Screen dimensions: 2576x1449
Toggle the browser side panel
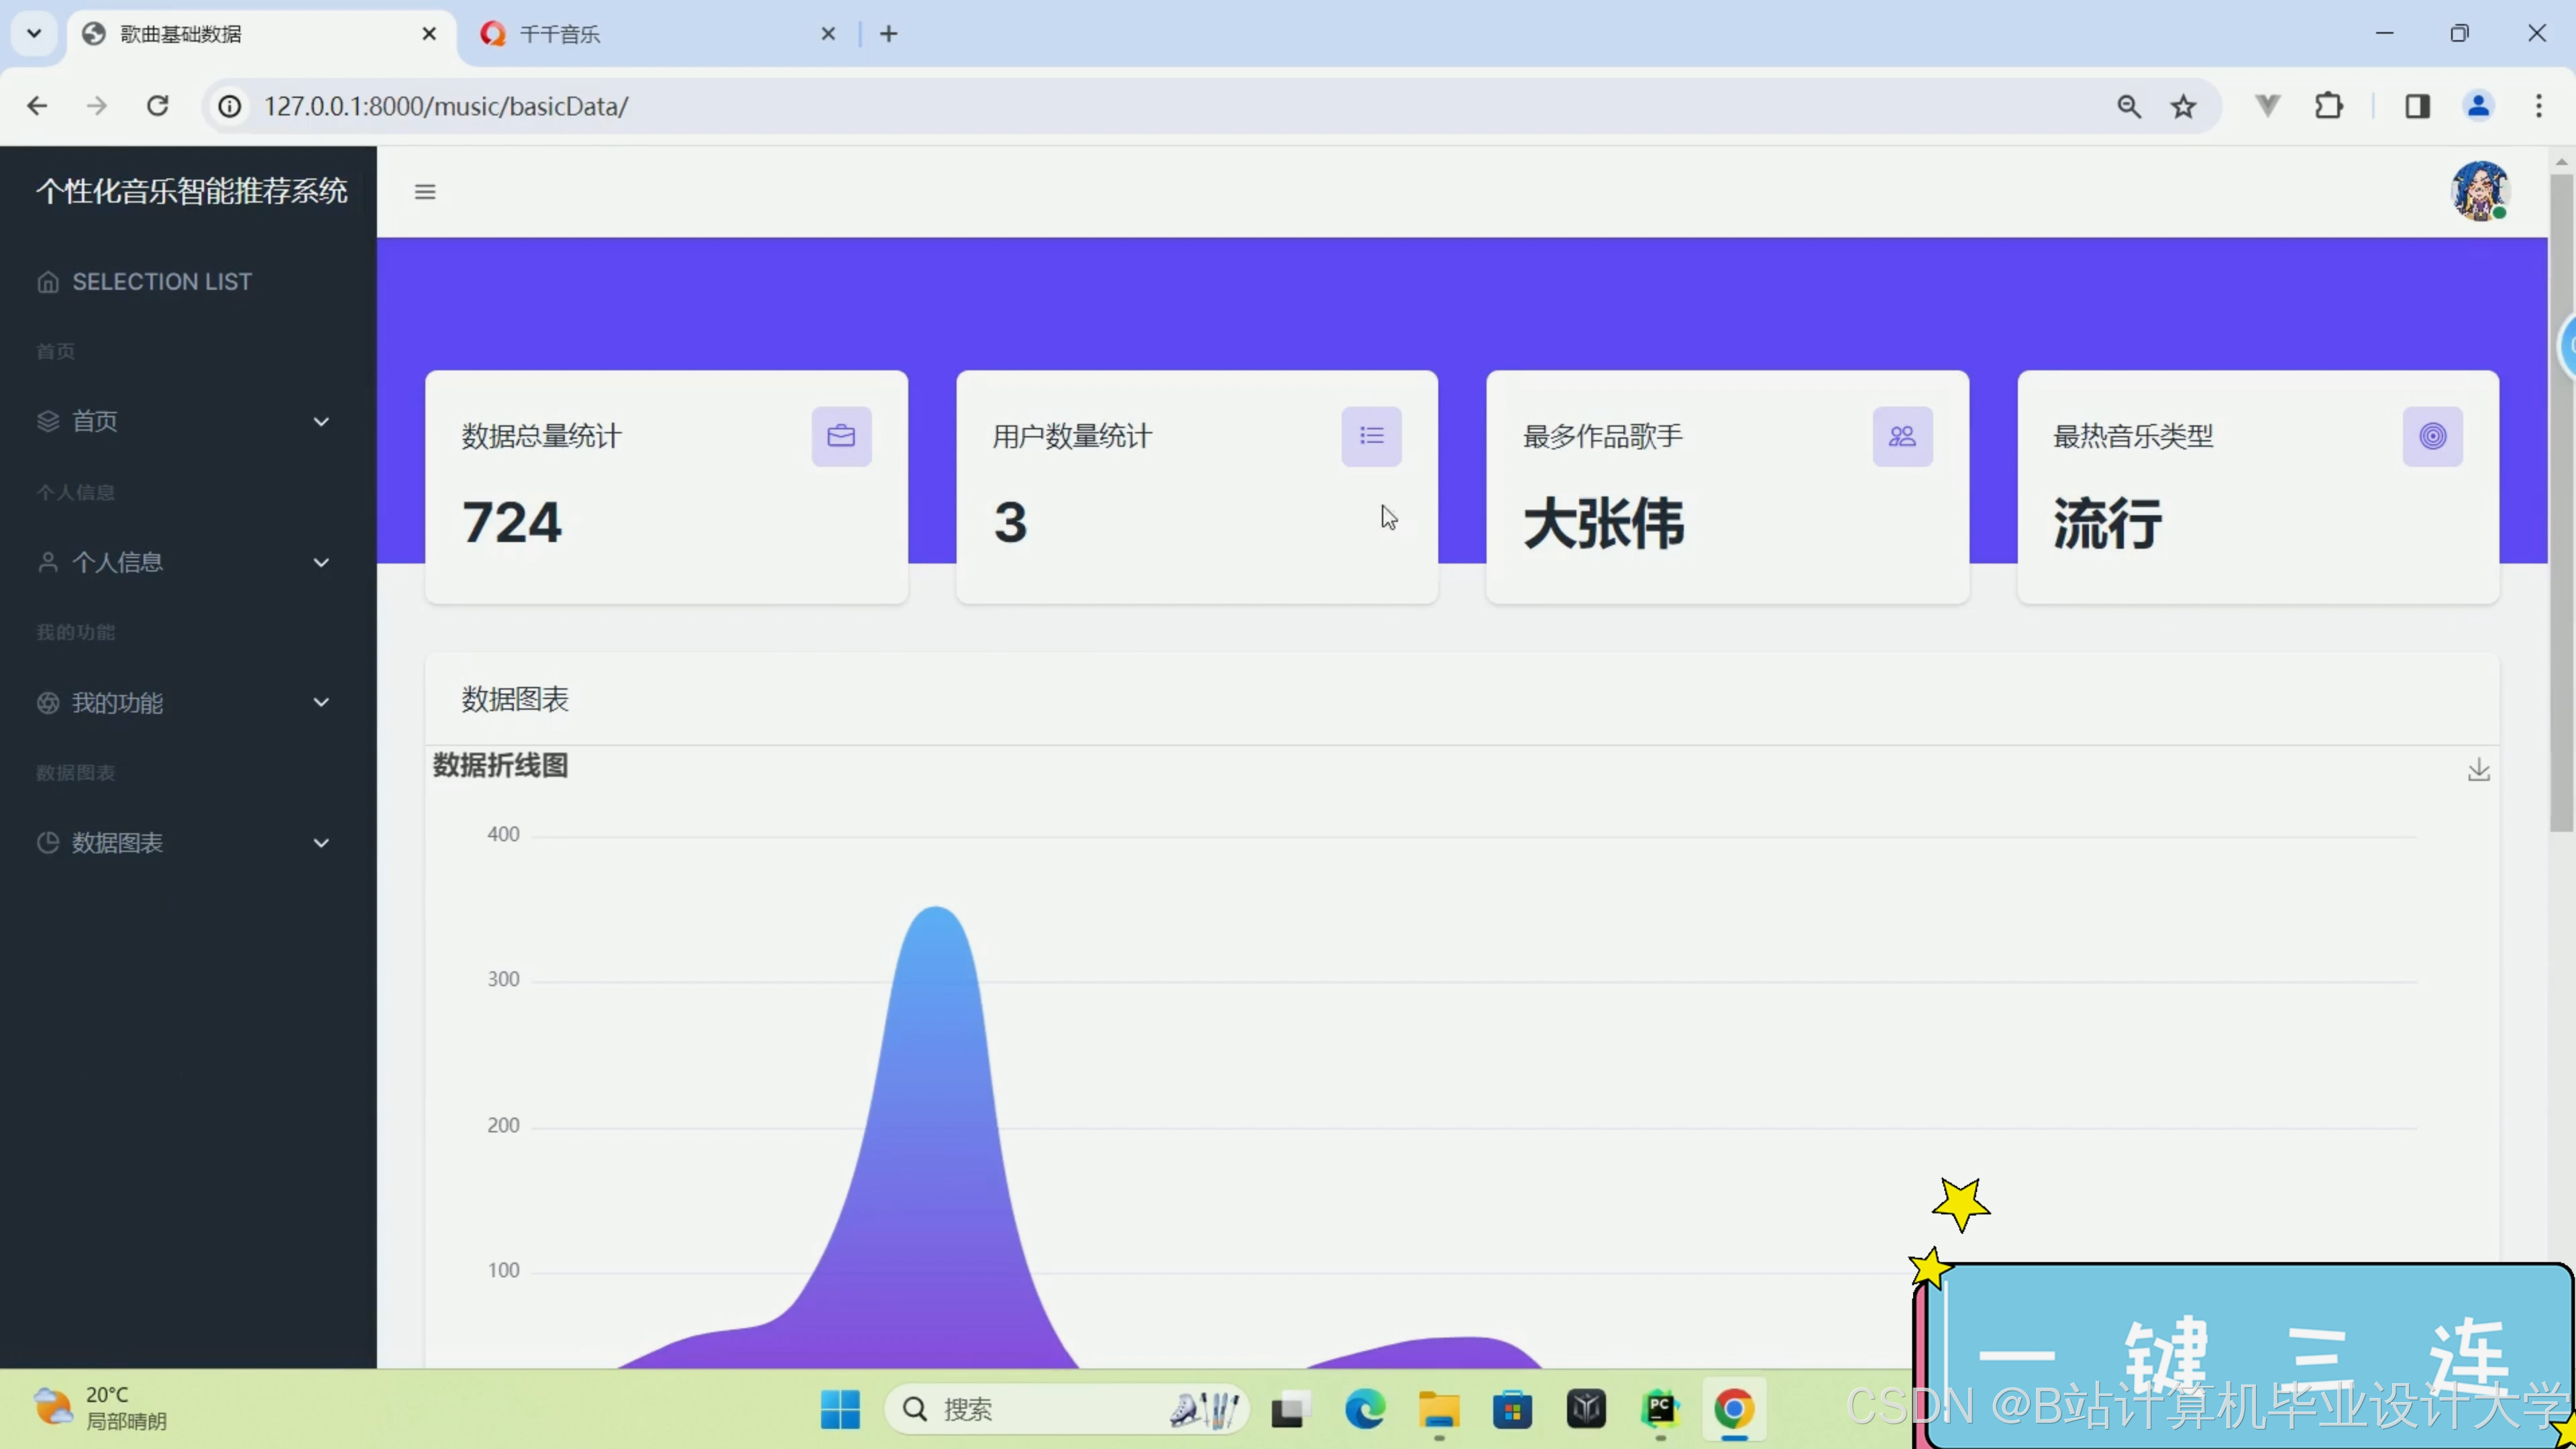tap(2417, 106)
